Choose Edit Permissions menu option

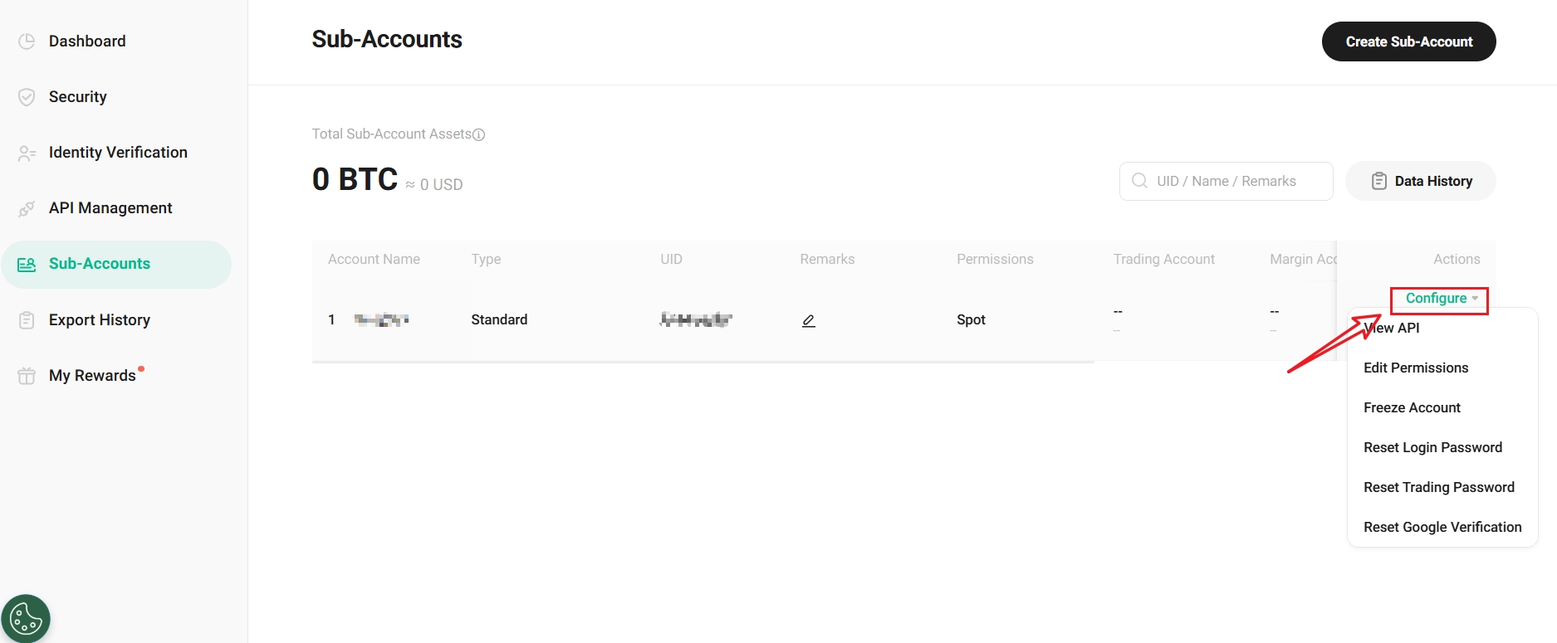click(x=1416, y=368)
